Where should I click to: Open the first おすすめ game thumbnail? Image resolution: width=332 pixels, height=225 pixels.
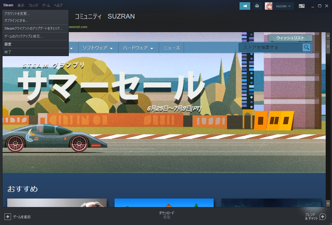point(57,203)
